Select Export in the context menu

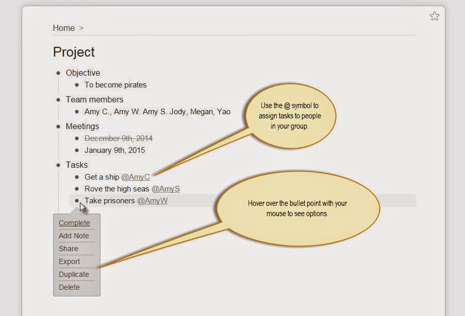tap(70, 261)
